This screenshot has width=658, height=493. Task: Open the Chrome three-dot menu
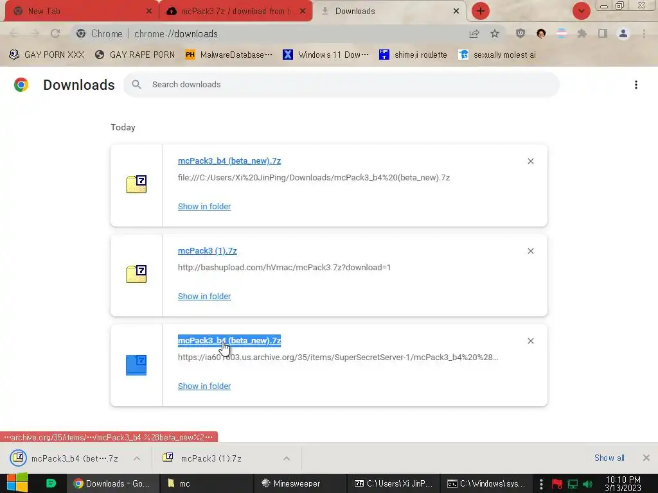(644, 33)
